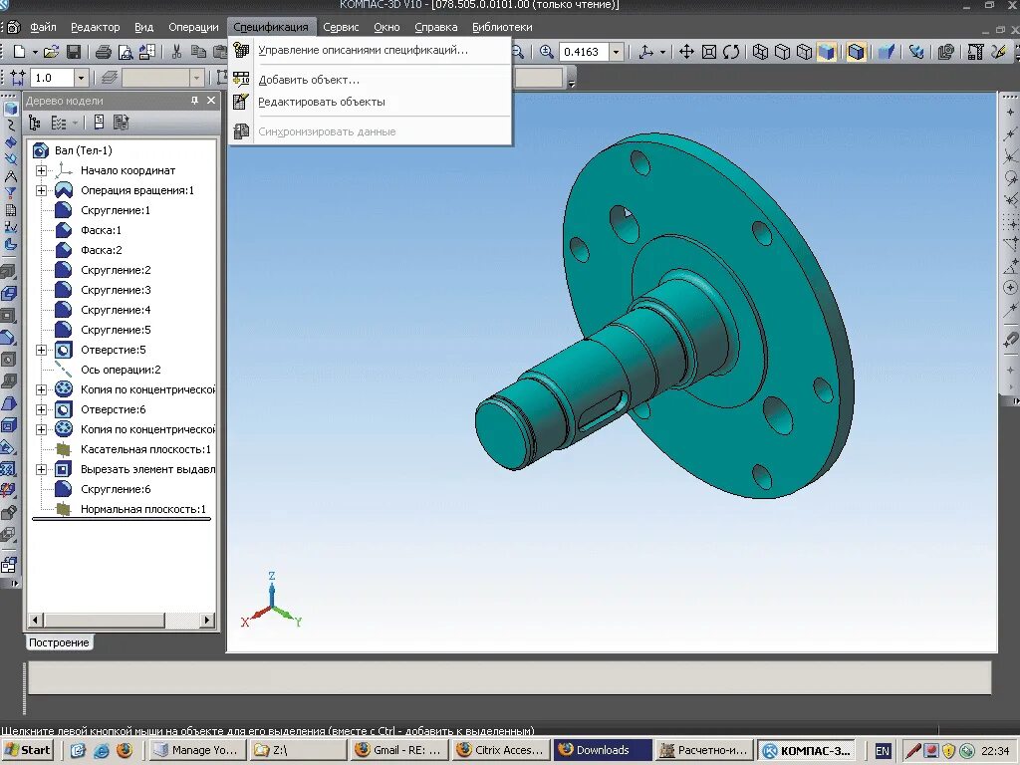Toggle shaded display mode cube icon
Viewport: 1020px width, 765px height.
coord(826,52)
